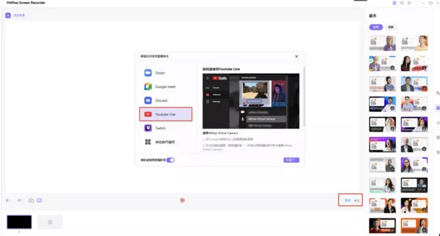Select template with gray-haired woman in purple
440x236 pixels.
[382, 43]
